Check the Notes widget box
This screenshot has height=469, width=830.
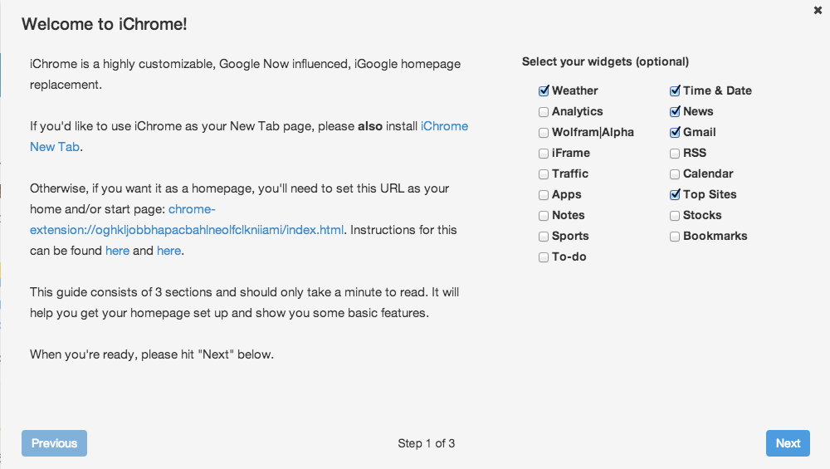click(x=544, y=215)
